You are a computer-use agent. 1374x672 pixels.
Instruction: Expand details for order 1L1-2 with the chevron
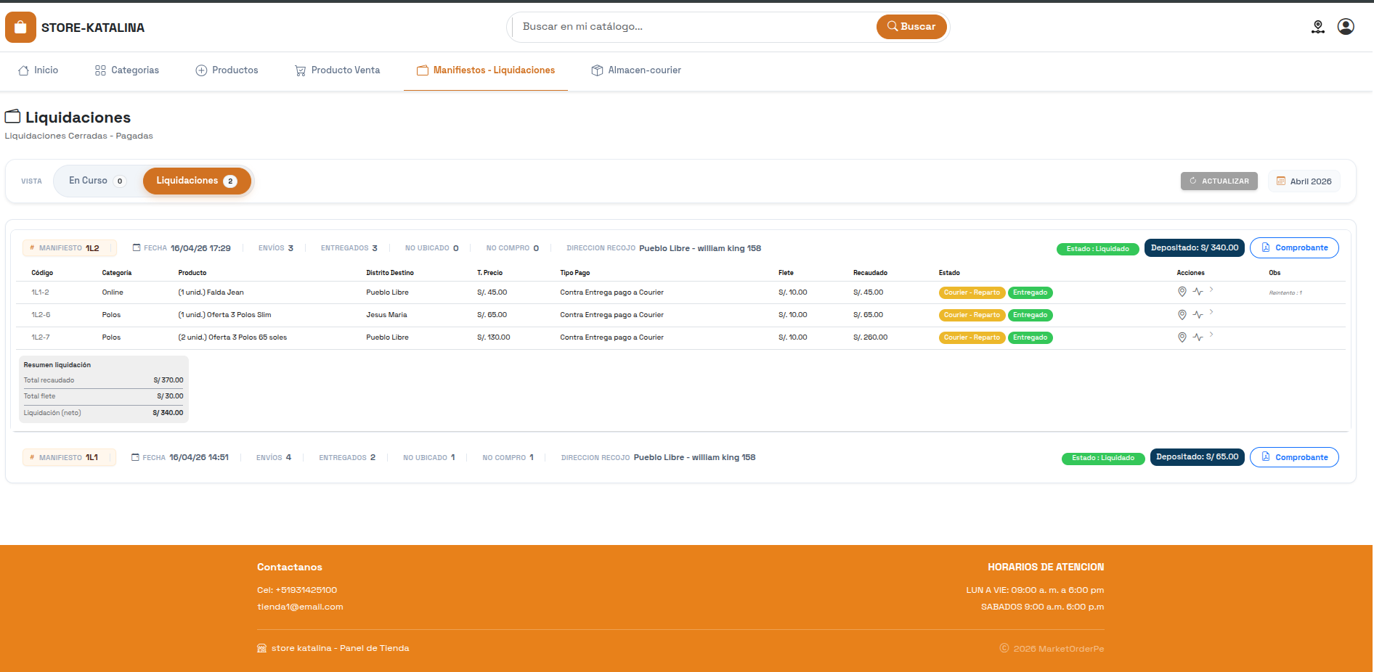[x=1212, y=290]
